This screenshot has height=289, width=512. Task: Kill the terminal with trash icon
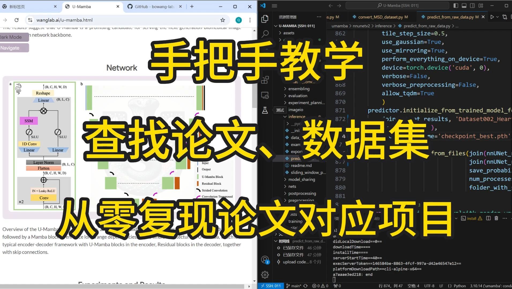[496, 218]
